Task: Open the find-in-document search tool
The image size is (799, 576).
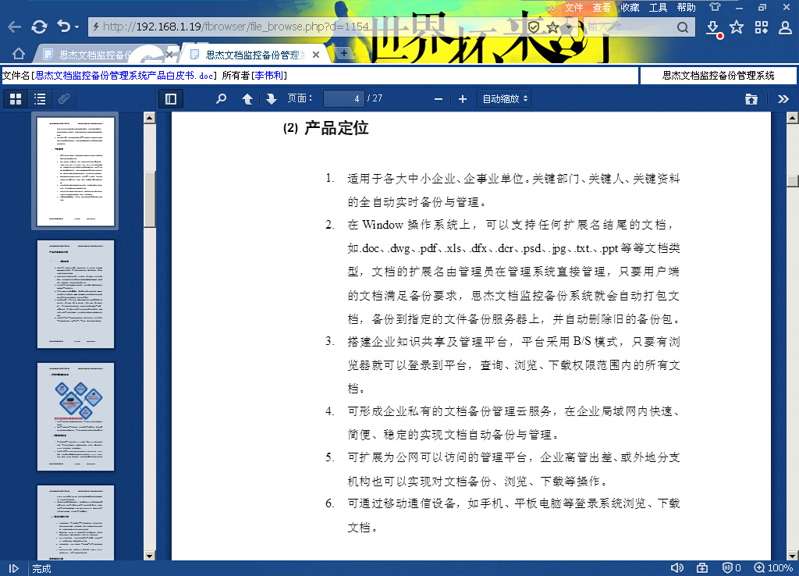Action: pos(221,98)
